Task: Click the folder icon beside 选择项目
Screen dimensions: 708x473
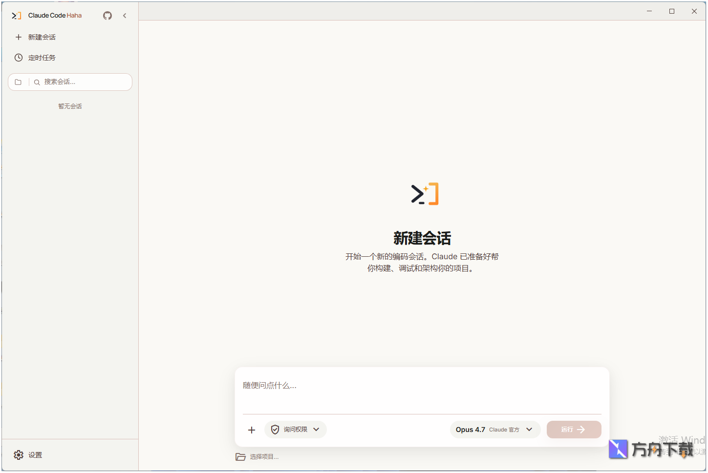Action: tap(240, 456)
